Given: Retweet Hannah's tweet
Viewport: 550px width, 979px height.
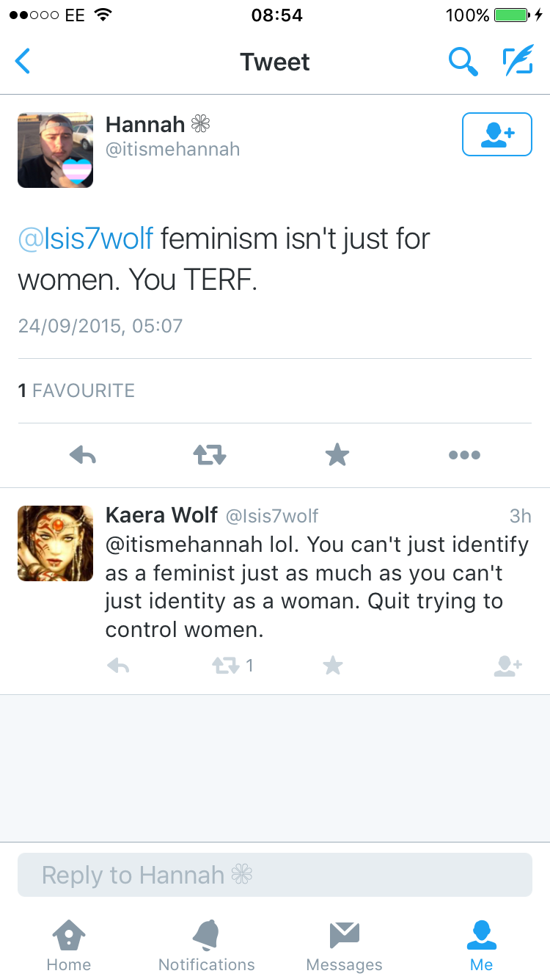Looking at the screenshot, I should (210, 456).
